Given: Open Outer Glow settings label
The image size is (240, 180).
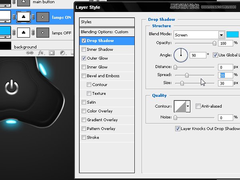Looking at the screenshot, I should click(97, 58).
